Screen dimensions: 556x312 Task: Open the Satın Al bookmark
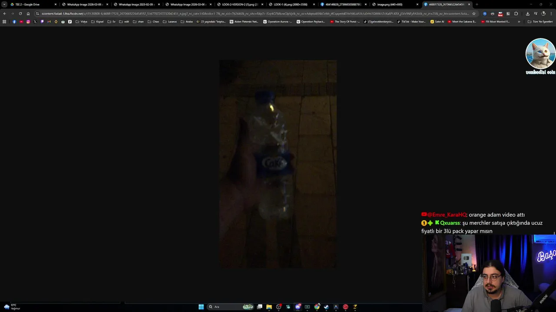pyautogui.click(x=437, y=22)
